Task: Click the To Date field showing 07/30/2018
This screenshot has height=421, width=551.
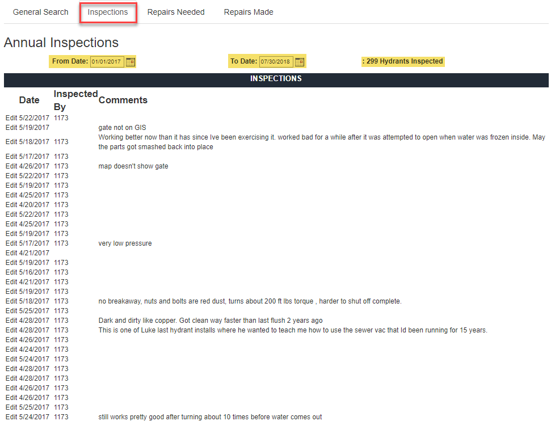Action: 276,61
